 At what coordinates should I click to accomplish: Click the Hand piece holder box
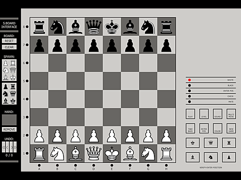(x=9, y=120)
